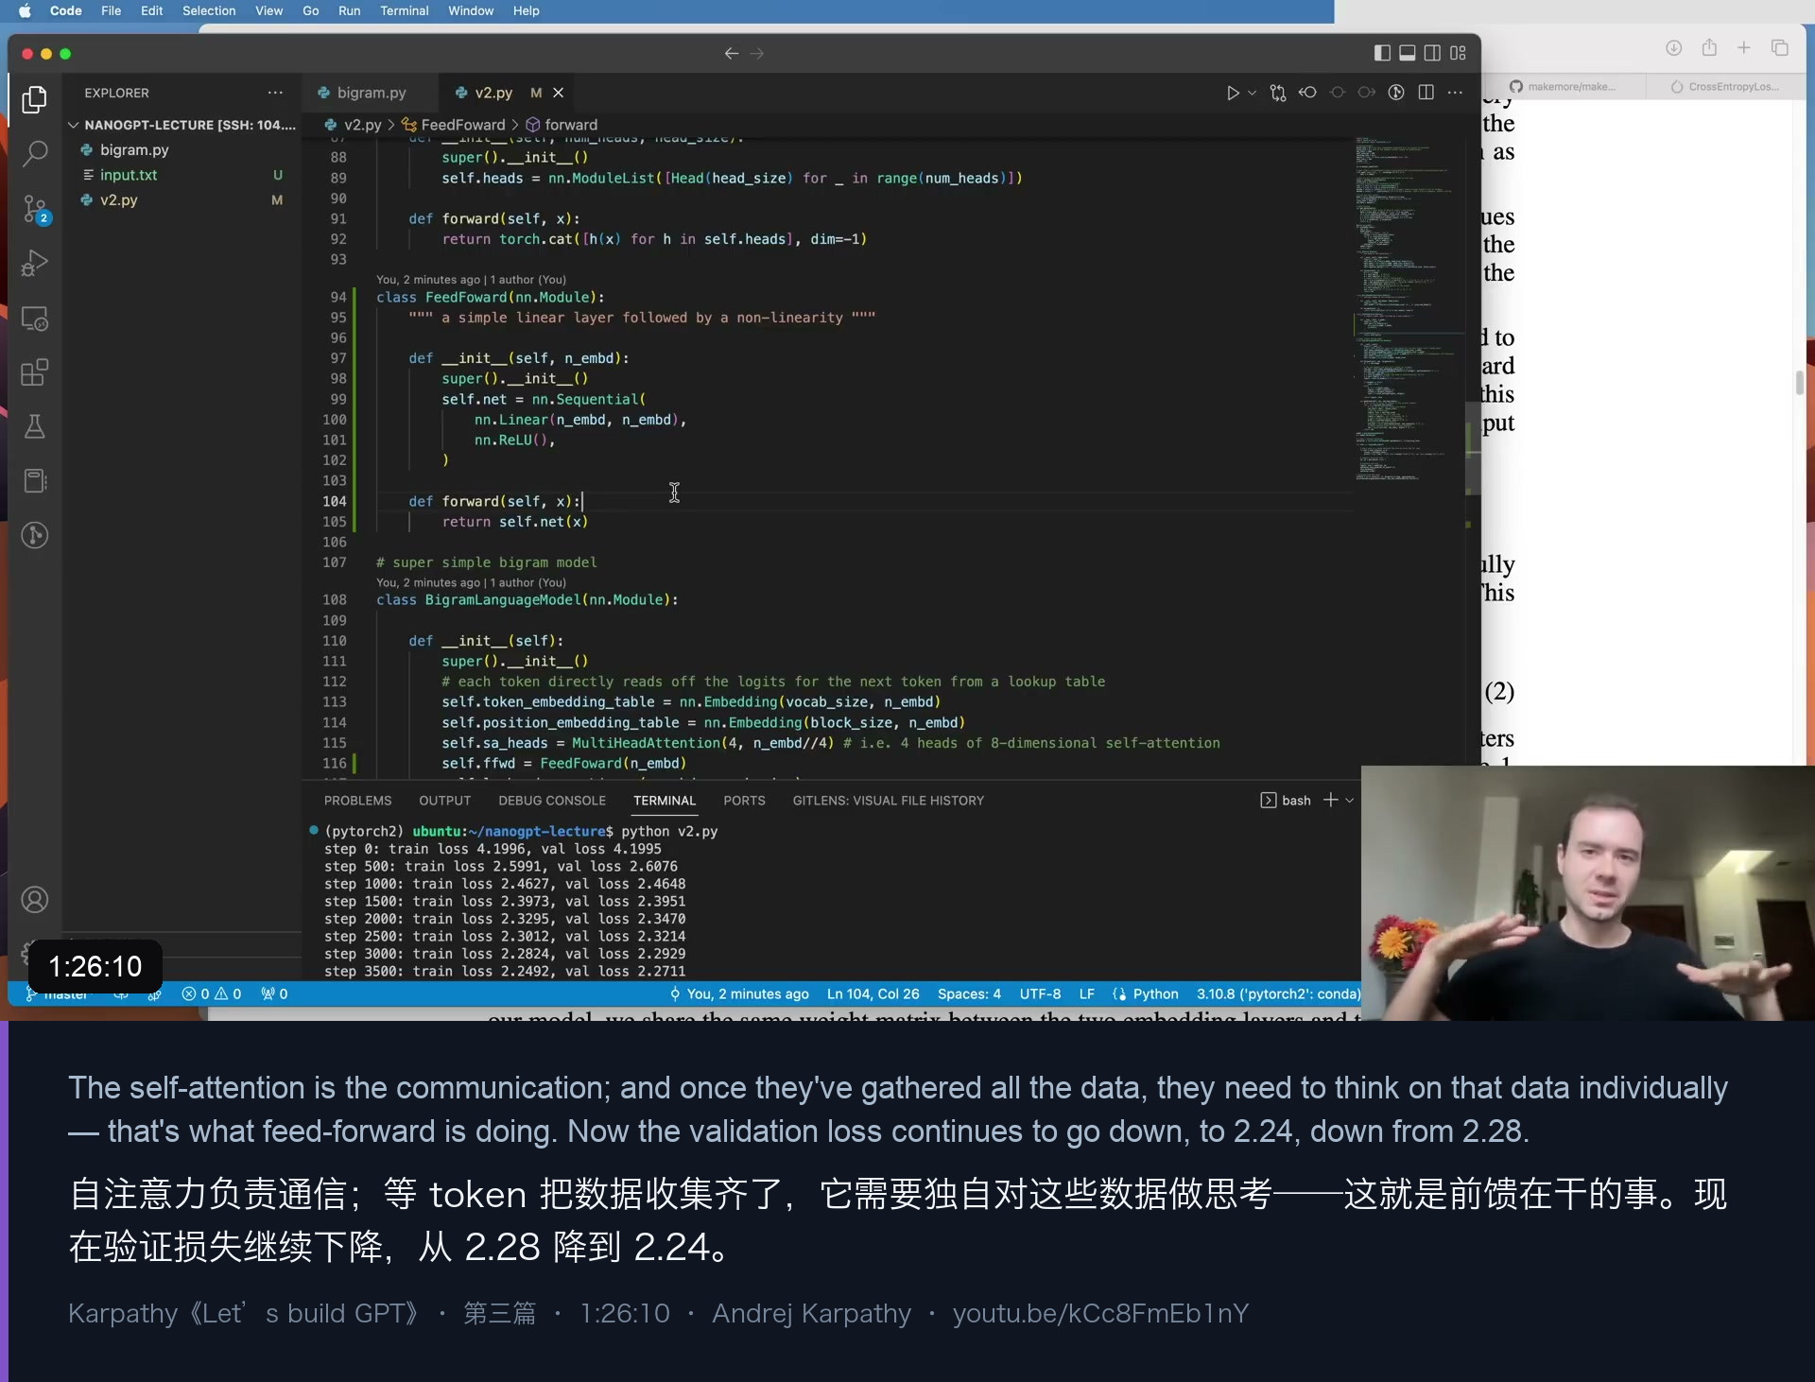Open the Testing flask view
Viewport: 1815px width, 1382px height.
(x=35, y=426)
